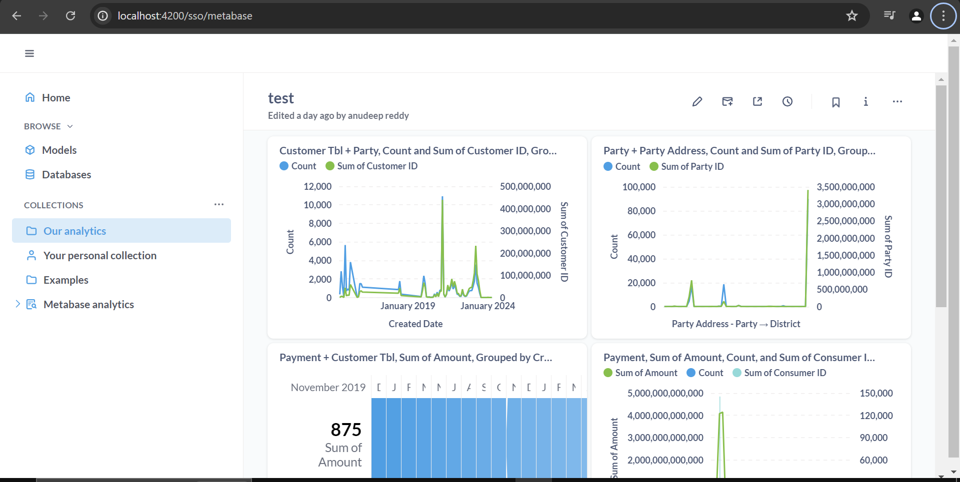Show dashboard info icon
Image resolution: width=960 pixels, height=482 pixels.
click(x=865, y=102)
